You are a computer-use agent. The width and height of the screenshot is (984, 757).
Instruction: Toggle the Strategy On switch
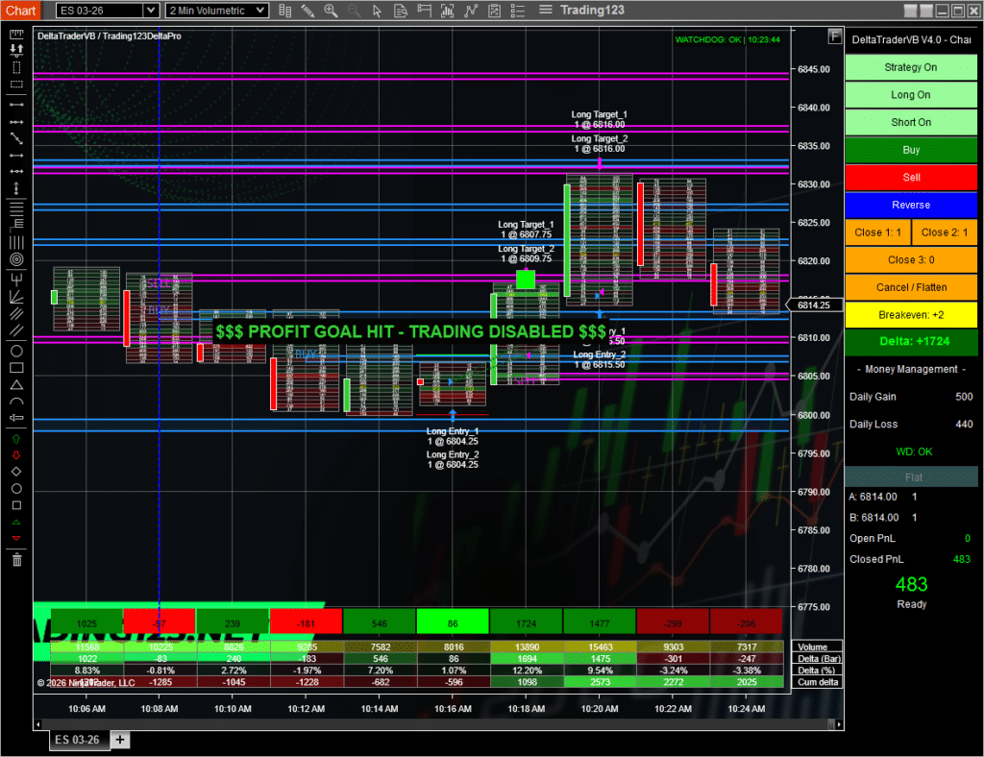pyautogui.click(x=910, y=66)
